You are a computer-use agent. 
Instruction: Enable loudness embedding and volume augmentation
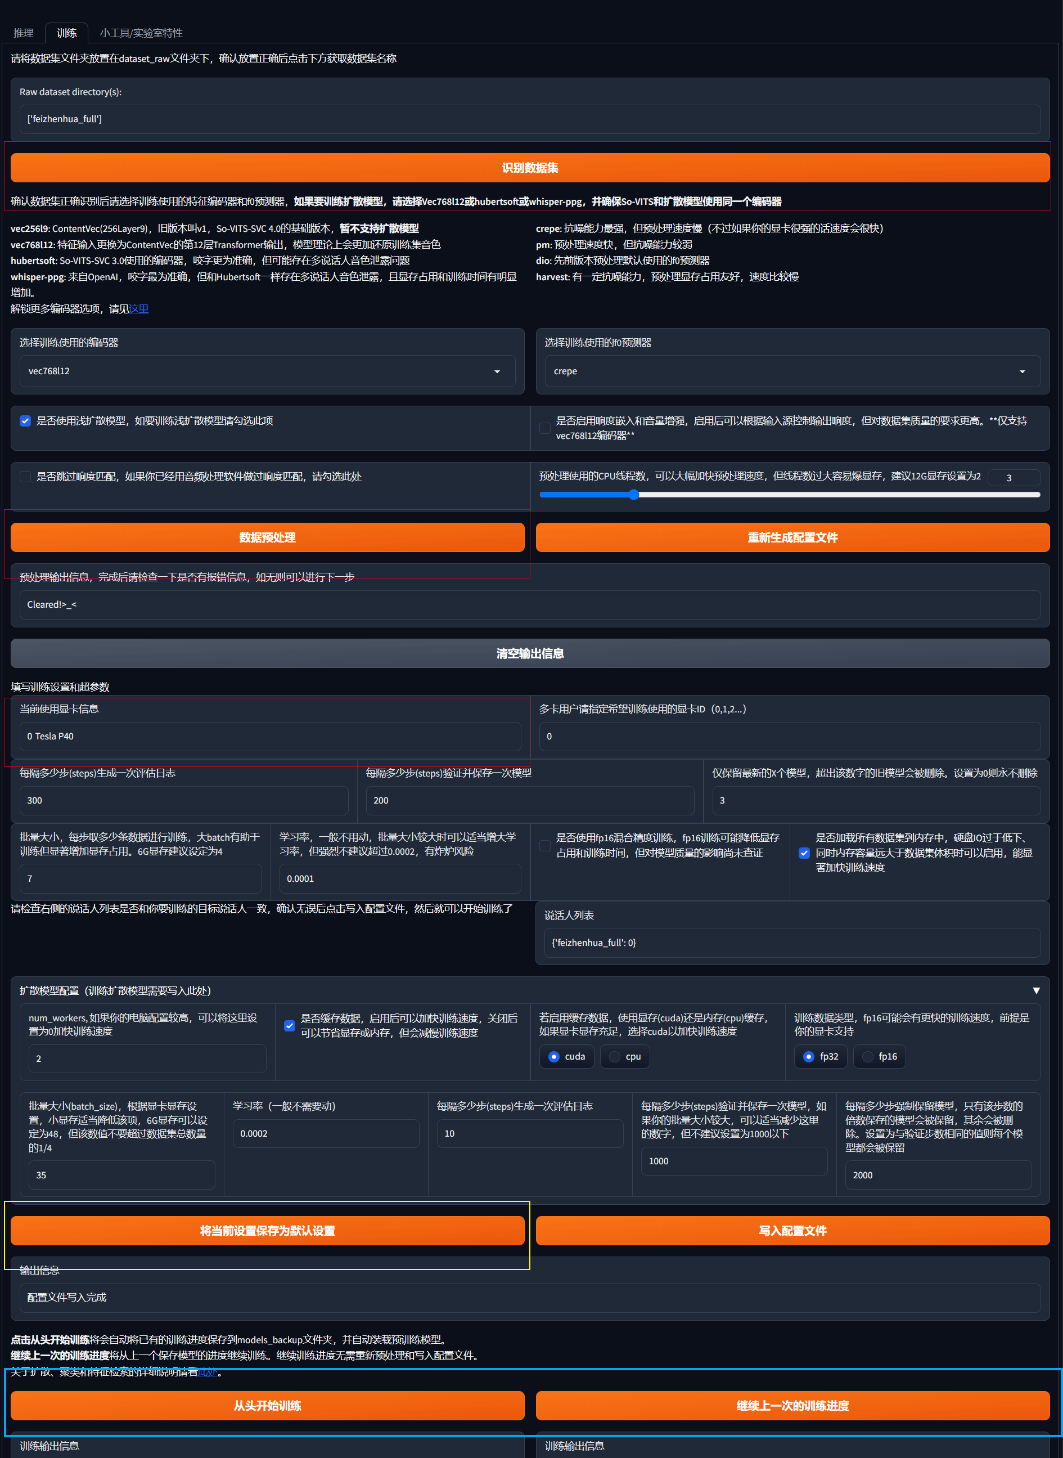[545, 428]
